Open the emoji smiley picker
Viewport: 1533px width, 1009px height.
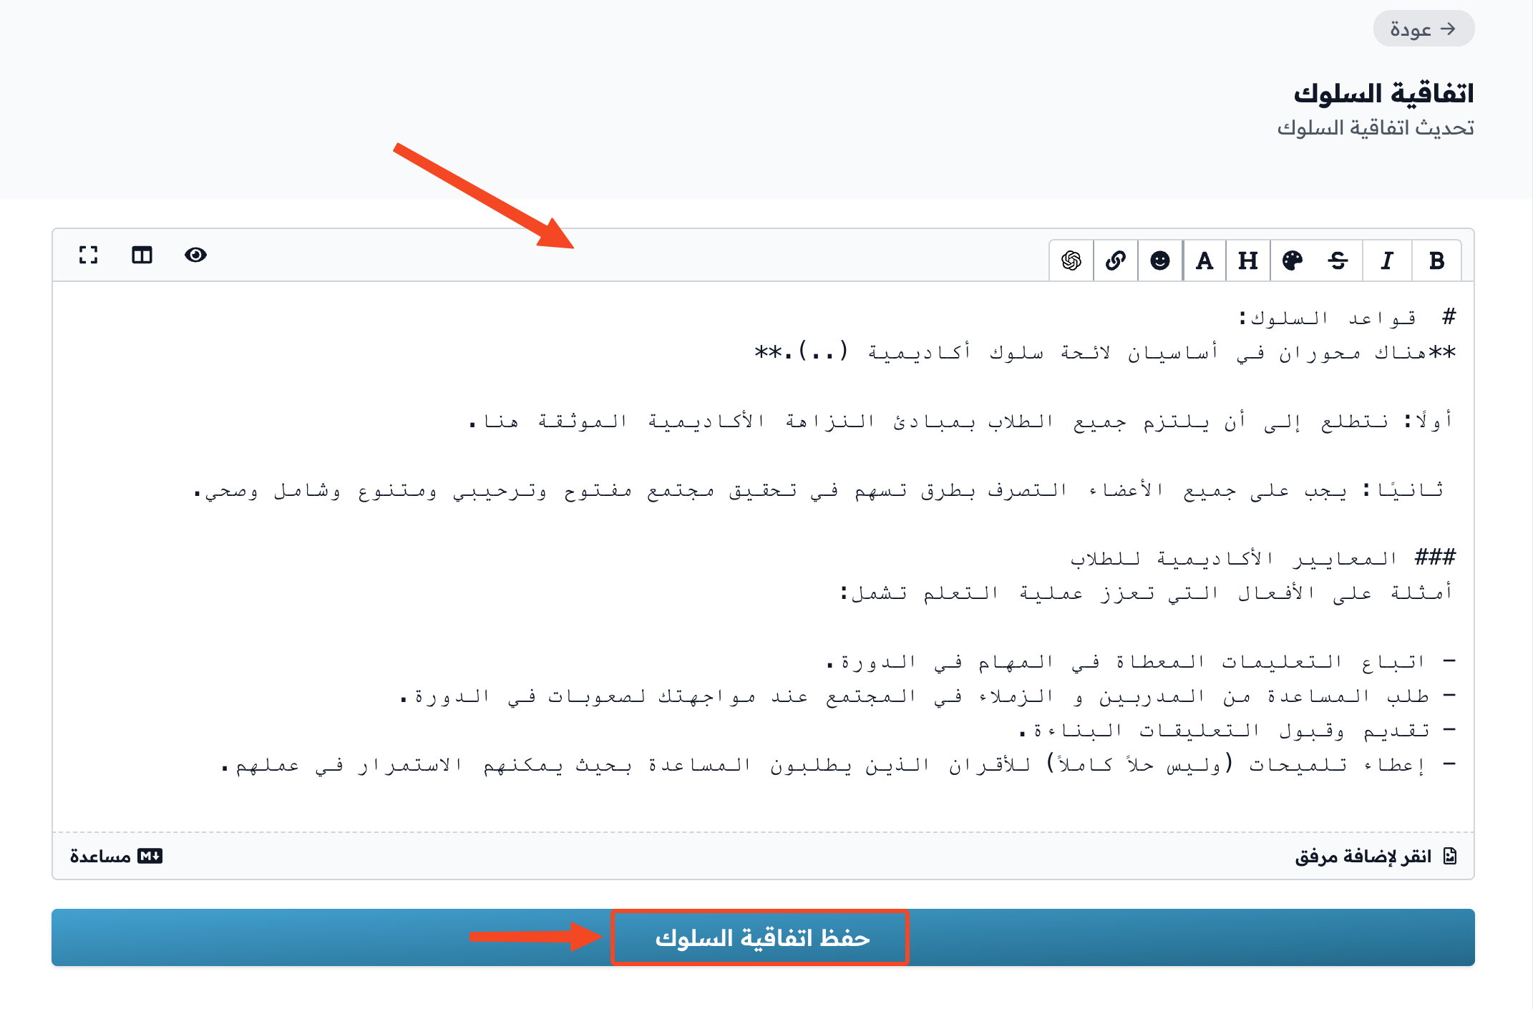point(1160,261)
